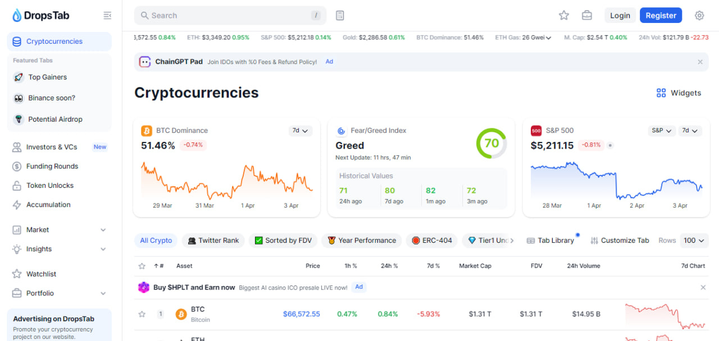This screenshot has width=719, height=341.
Task: Open the calculator icon beside search
Action: pyautogui.click(x=340, y=16)
